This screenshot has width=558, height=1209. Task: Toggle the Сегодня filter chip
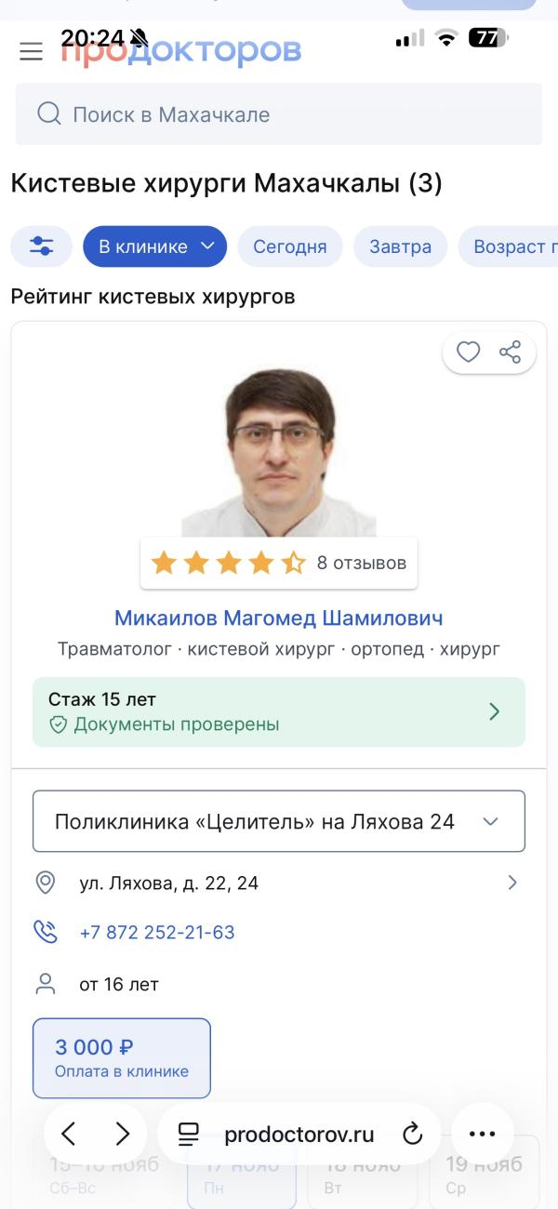click(x=290, y=246)
